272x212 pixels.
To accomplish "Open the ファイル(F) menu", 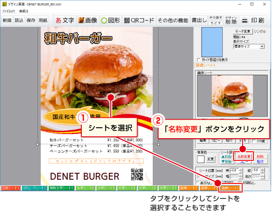I will pos(9,11).
